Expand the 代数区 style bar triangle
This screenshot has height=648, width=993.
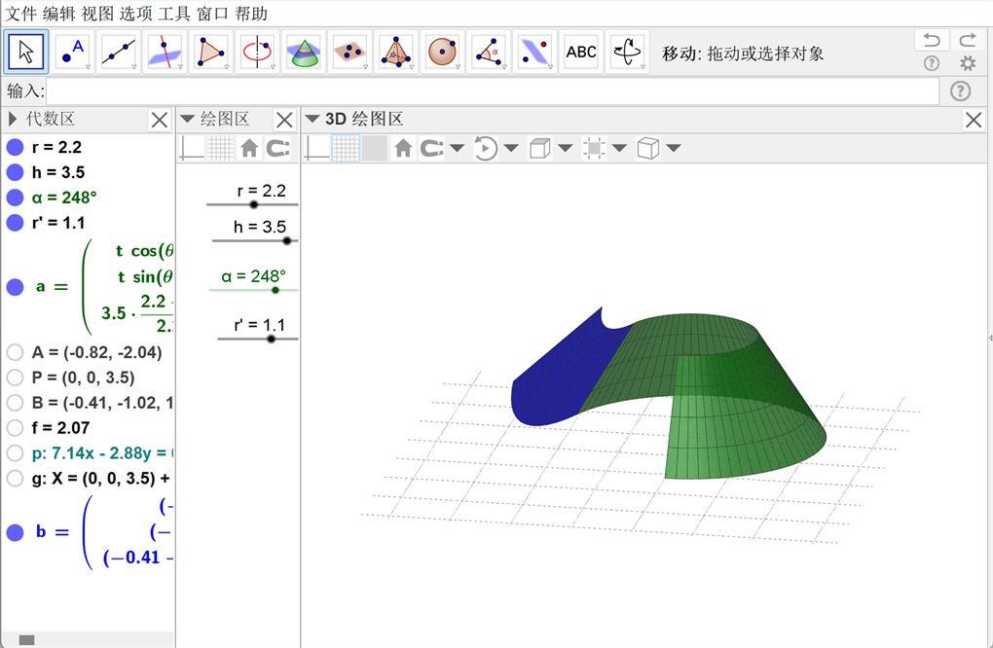click(13, 120)
